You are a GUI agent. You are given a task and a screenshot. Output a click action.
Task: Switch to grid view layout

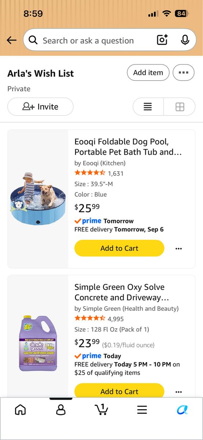(x=180, y=107)
